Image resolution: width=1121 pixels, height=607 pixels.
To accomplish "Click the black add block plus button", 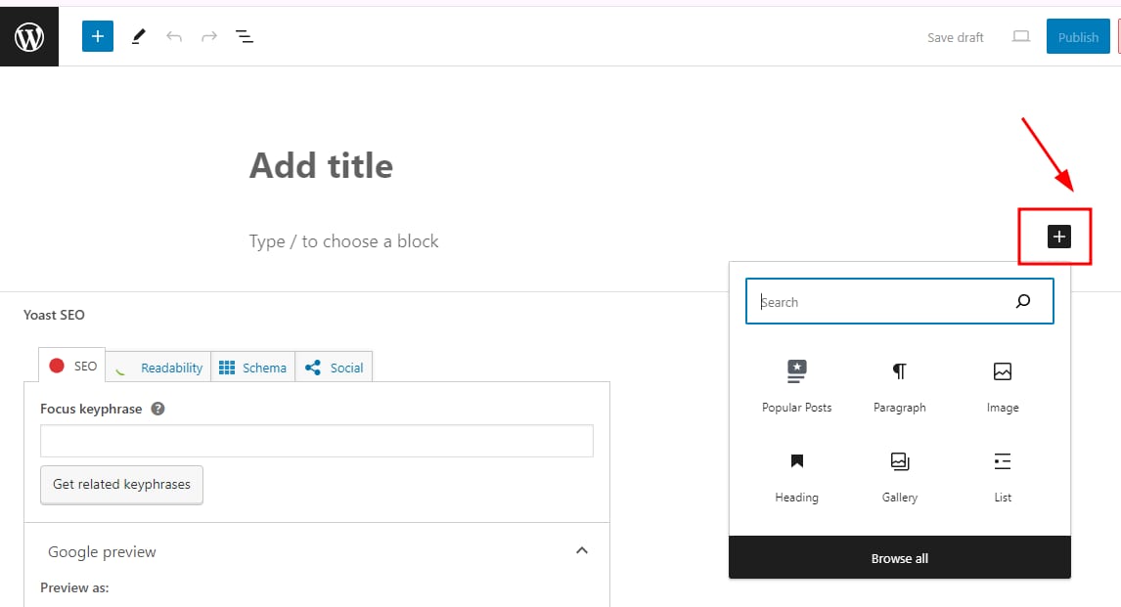I will tap(1058, 237).
